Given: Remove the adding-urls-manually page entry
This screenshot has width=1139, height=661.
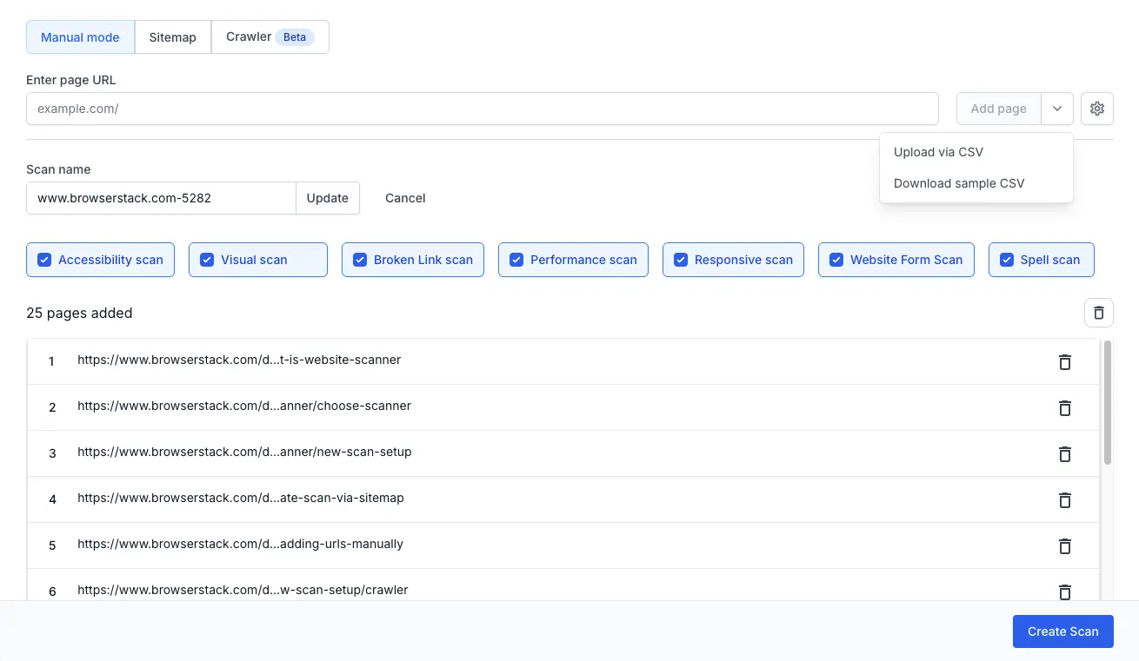Looking at the screenshot, I should [x=1064, y=545].
